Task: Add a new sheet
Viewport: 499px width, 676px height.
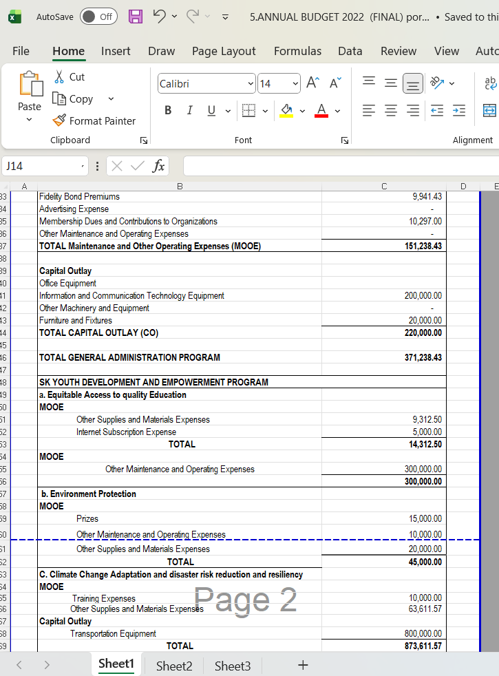Action: tap(303, 665)
